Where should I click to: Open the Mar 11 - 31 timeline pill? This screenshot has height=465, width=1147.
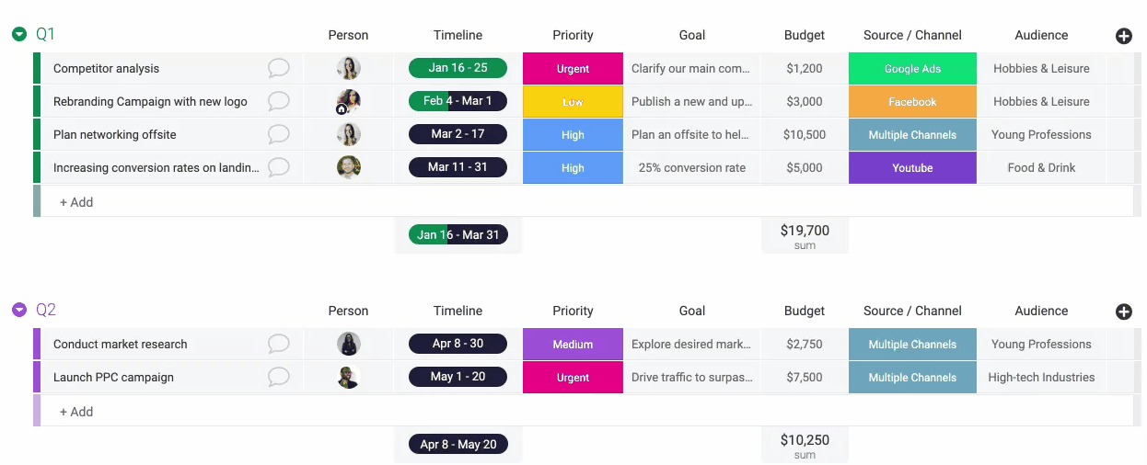[458, 167]
